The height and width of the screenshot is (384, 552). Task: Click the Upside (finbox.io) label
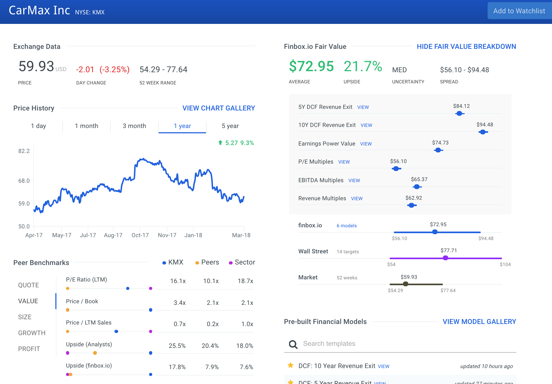89,366
